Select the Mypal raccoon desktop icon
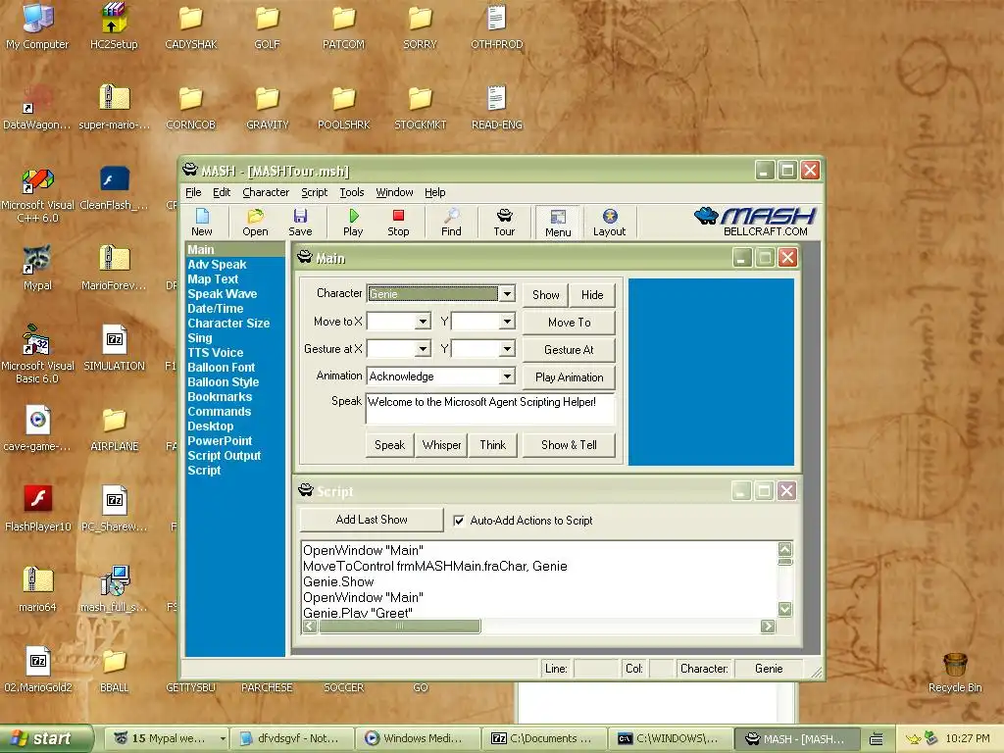1004x753 pixels. pos(37,268)
